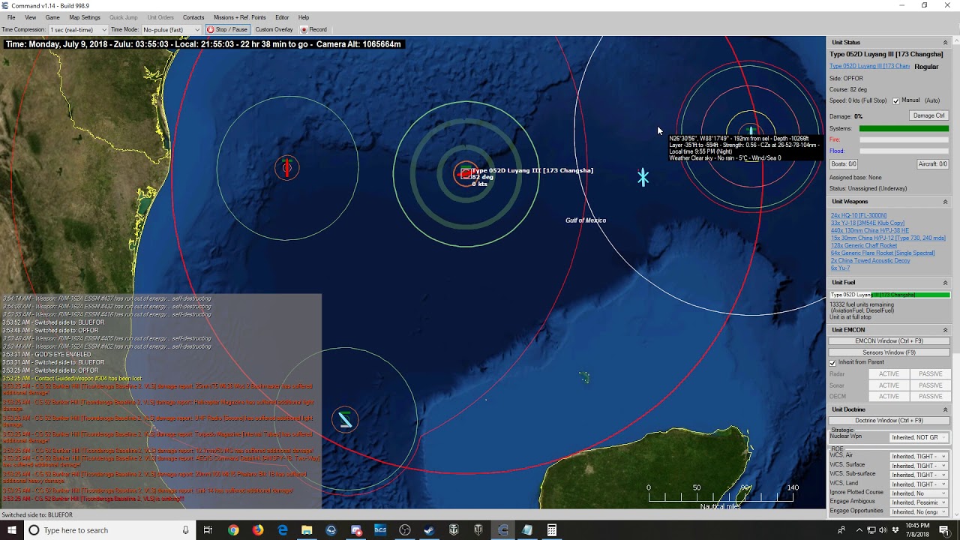Collapse the Unit Doctrine panel
This screenshot has width=960, height=540.
coord(945,409)
